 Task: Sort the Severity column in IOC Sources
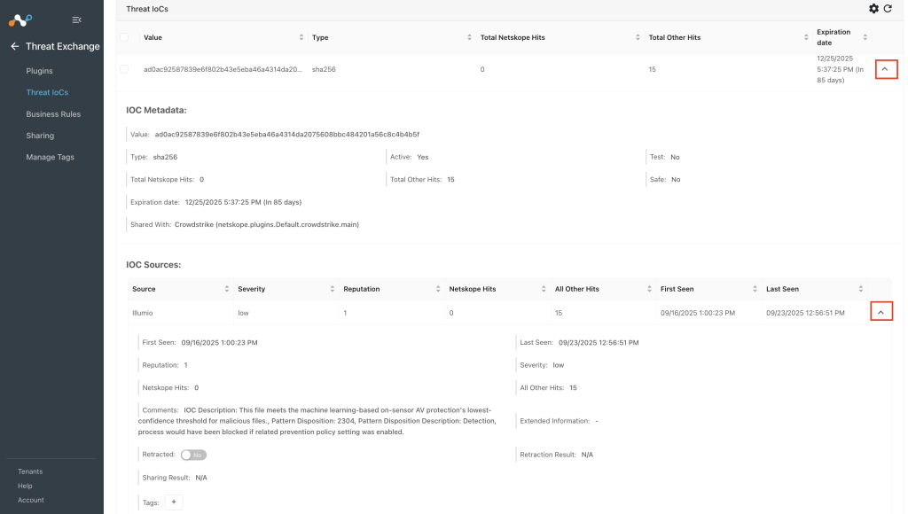333,289
